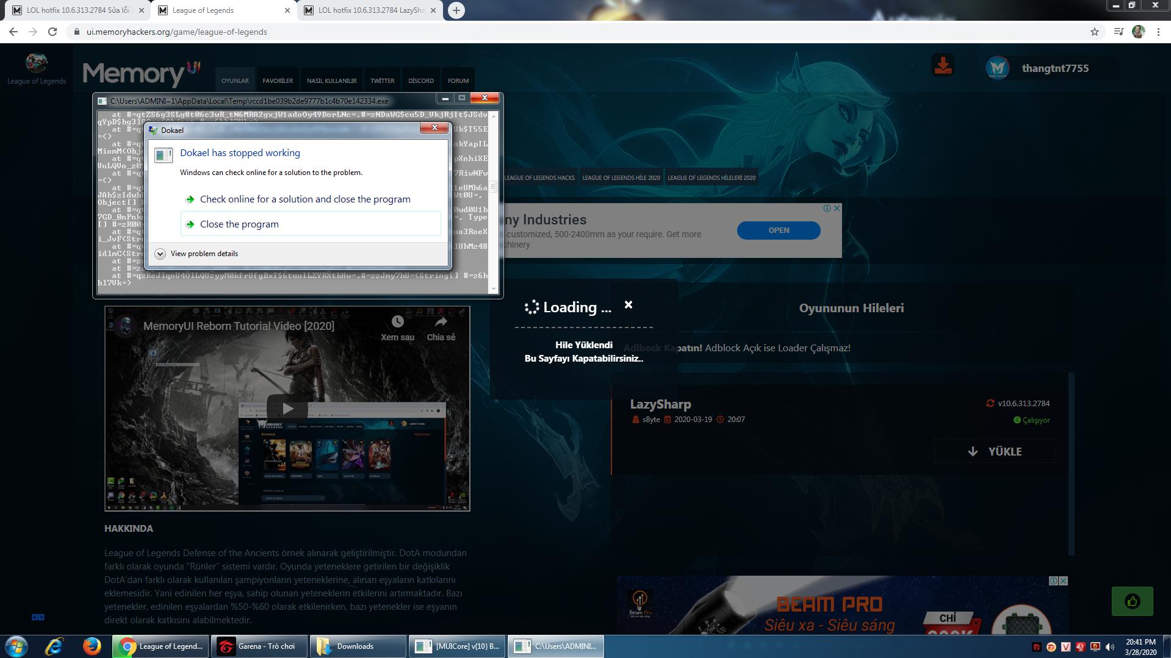Bookmark this page with the star icon
The image size is (1171, 658).
click(x=1095, y=32)
